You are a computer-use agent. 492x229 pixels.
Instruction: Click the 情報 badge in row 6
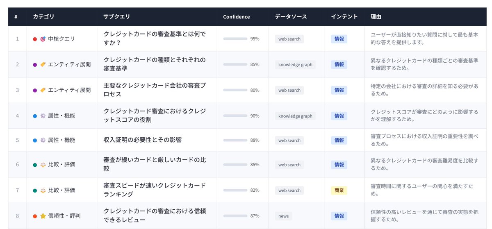pos(339,165)
